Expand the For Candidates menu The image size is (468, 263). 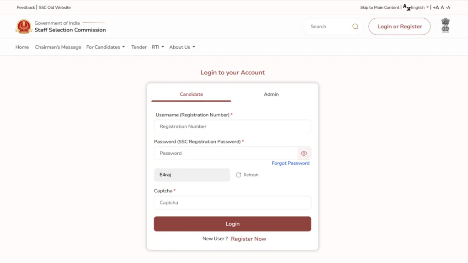pyautogui.click(x=105, y=47)
